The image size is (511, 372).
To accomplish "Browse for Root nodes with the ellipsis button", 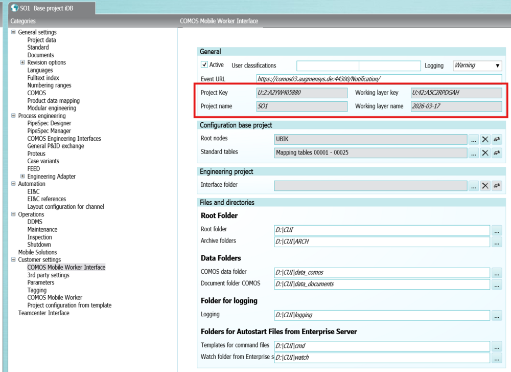I will tap(474, 139).
